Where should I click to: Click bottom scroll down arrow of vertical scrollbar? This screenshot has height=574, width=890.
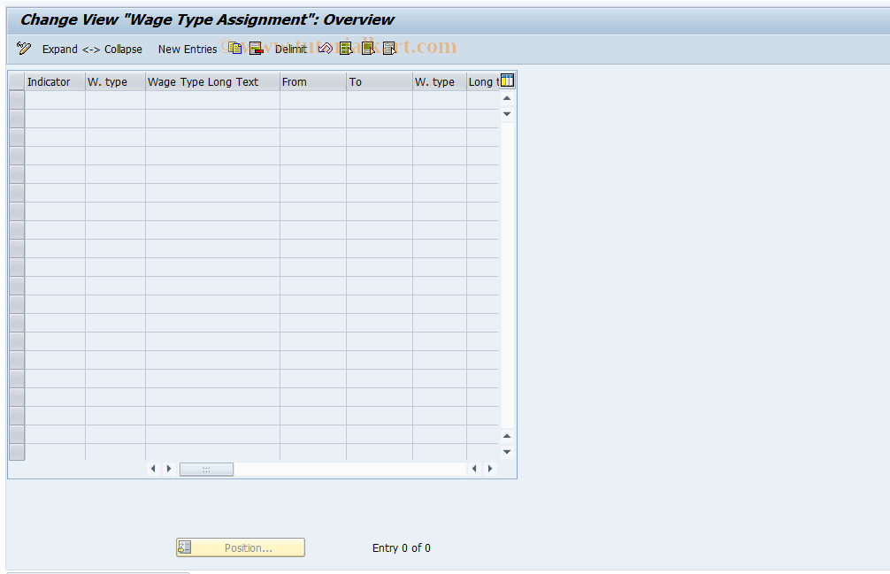click(x=507, y=451)
